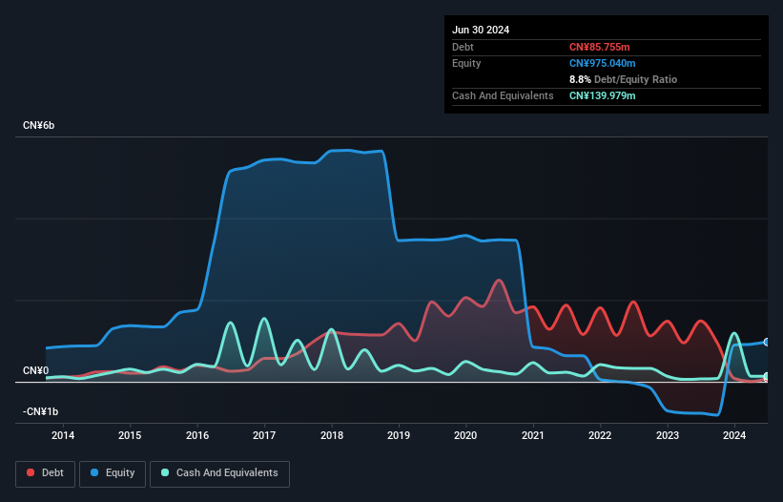
Task: Toggle the Equity legend button
Action: coord(113,473)
